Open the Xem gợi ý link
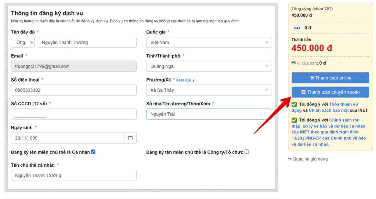The width and height of the screenshot is (376, 199). pos(185,80)
